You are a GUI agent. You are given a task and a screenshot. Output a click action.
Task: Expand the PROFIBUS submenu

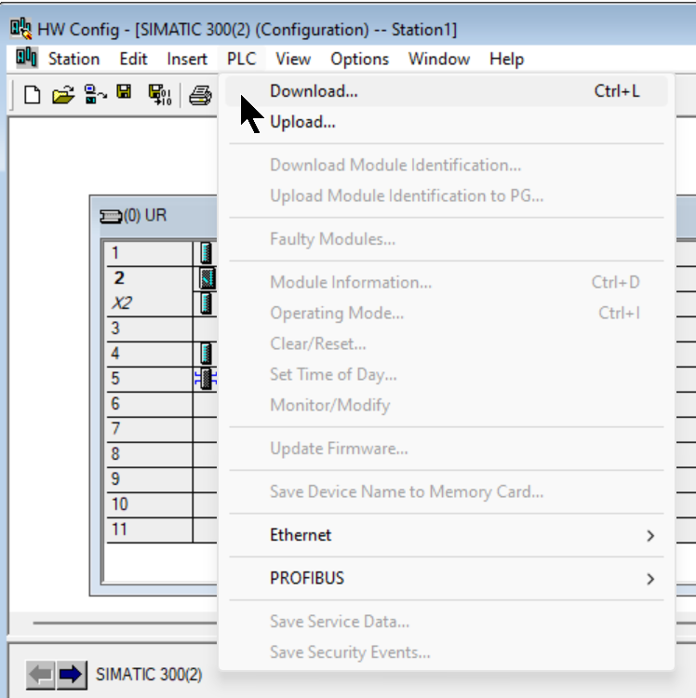point(447,578)
